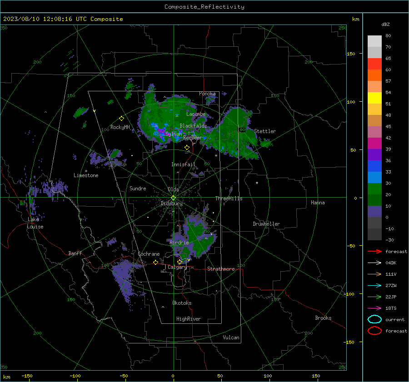This screenshot has width=409, height=382.
Task: Click the pink 42–45 dBZ swatch
Action: (x=374, y=132)
